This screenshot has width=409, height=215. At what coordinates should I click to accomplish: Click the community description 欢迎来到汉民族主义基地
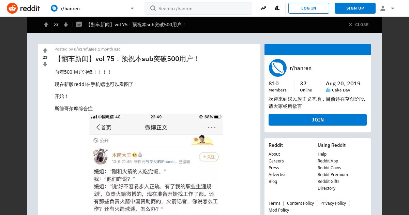pyautogui.click(x=317, y=102)
